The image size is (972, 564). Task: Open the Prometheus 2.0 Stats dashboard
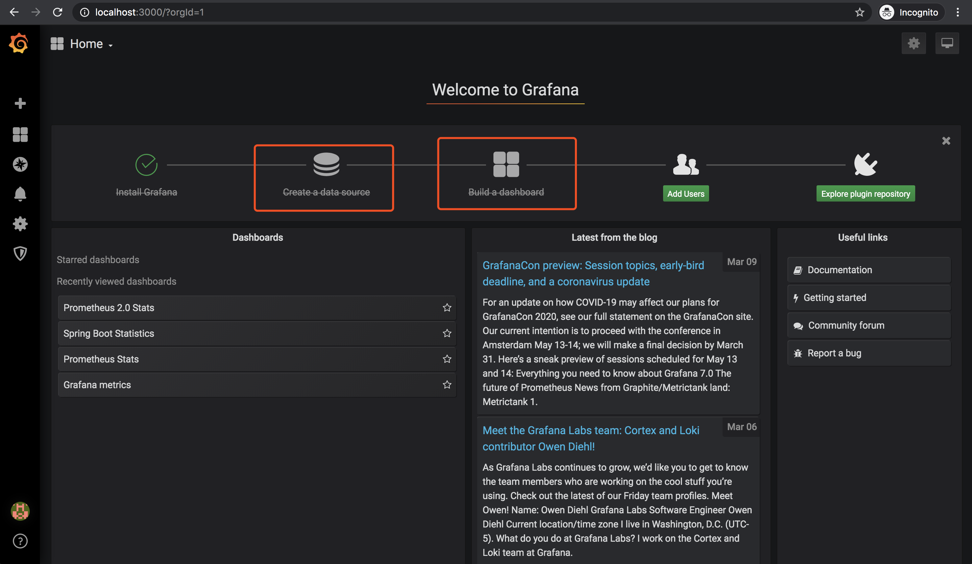pyautogui.click(x=257, y=308)
